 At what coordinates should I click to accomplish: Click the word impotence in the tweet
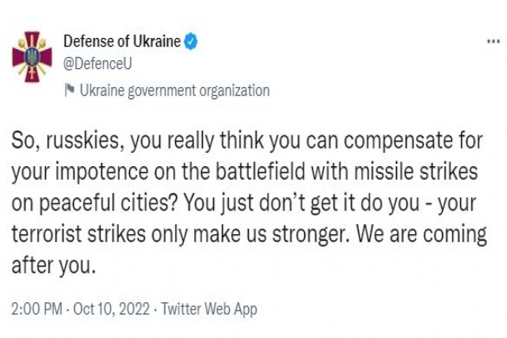click(102, 172)
